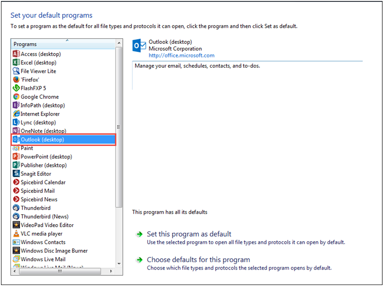Click the Thunderbird (News) icon
This screenshot has height=294, width=383.
[x=16, y=216]
